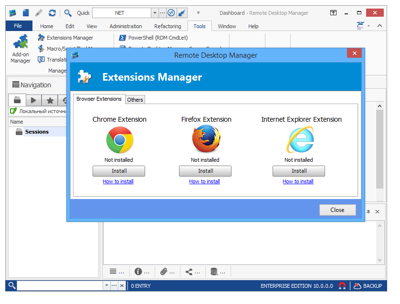Click the BACKUP status bar item
The height and width of the screenshot is (304, 400).
click(368, 286)
